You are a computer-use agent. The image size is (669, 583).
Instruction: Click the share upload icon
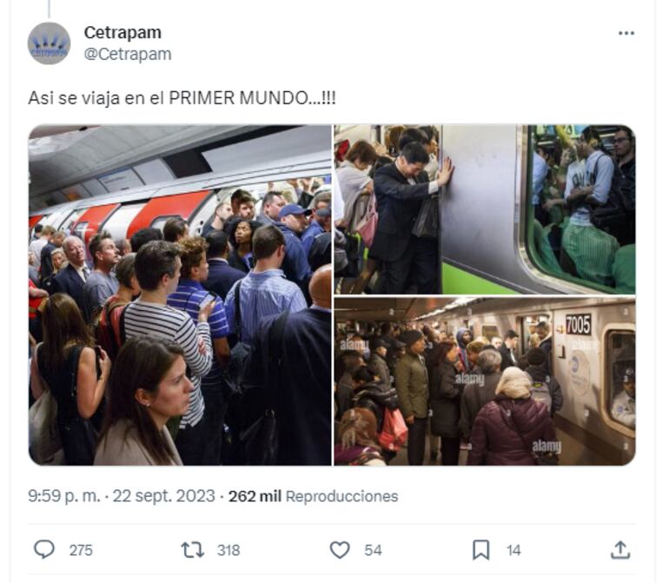pos(620,550)
